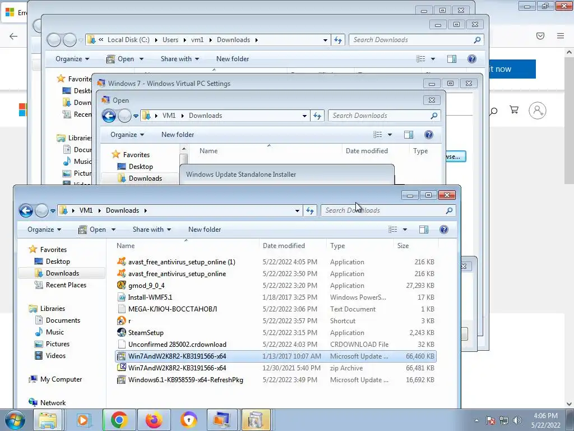Open Help in the Open dialog
Screen dimensions: 574x431
click(429, 135)
